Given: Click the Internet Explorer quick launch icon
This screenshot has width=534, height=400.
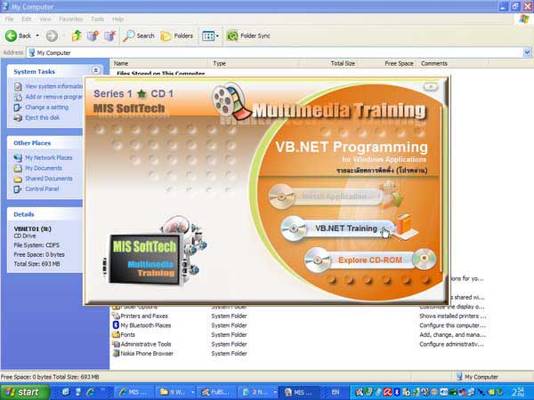Looking at the screenshot, I should (x=91, y=392).
